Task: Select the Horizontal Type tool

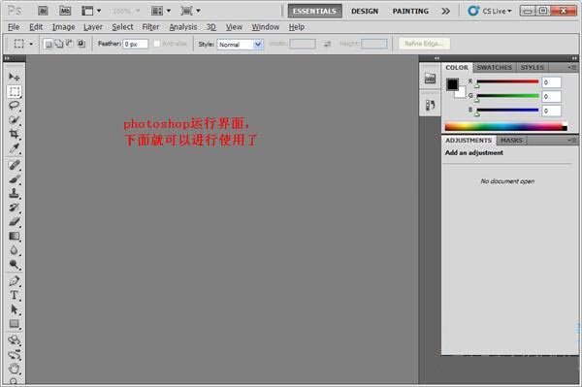Action: 15,295
